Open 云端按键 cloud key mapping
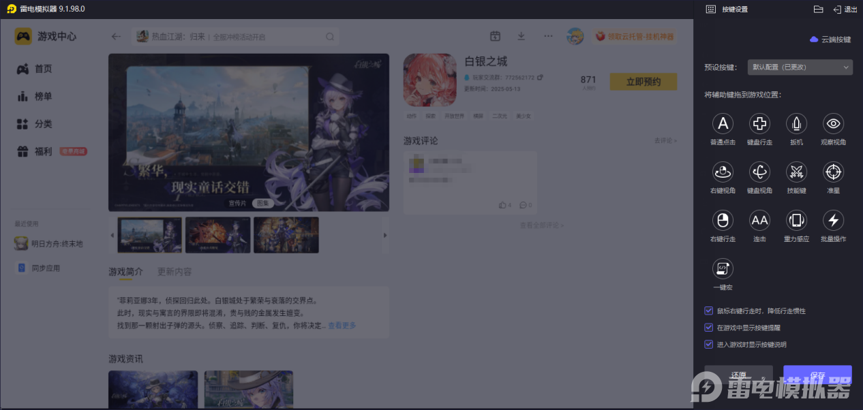Screen dimensions: 863x410 click(830, 40)
